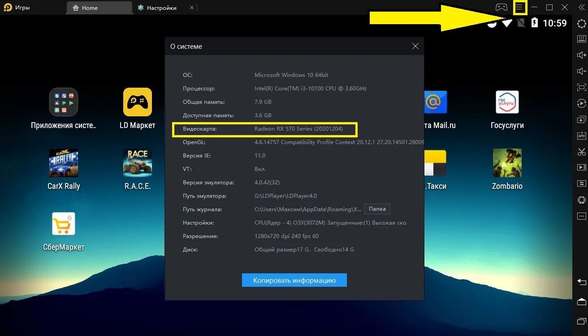The image size is (588, 336).
Task: Click the Видеокарта label
Action: tap(199, 129)
